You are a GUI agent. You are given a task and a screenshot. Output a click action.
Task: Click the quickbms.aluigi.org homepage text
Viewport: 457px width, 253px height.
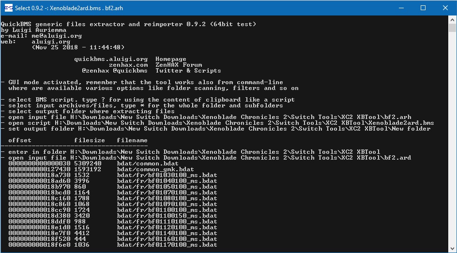(x=111, y=59)
